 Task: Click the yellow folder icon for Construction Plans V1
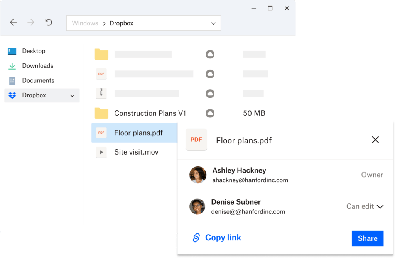coord(101,113)
